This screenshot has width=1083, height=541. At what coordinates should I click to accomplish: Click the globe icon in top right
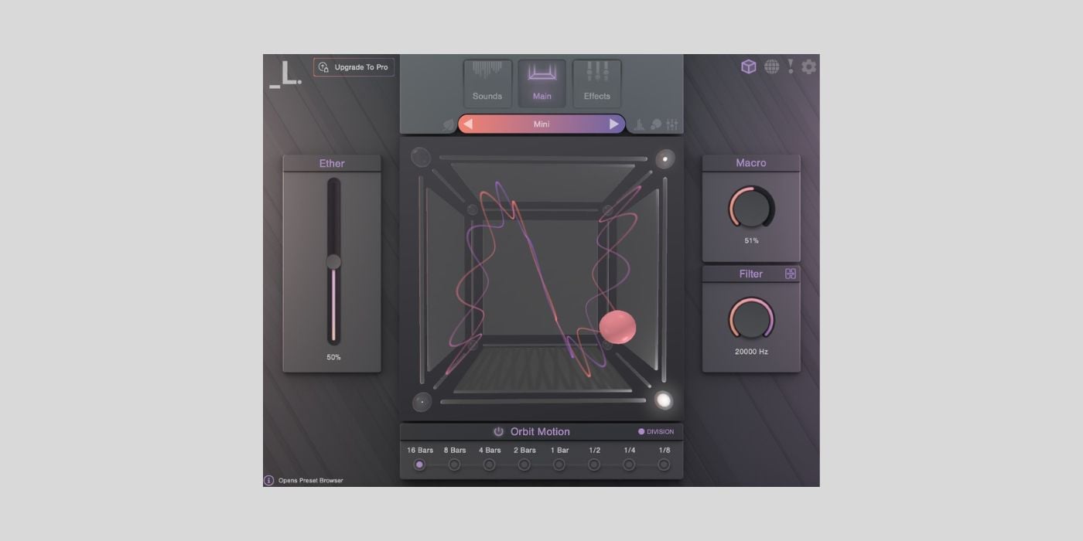[x=771, y=66]
